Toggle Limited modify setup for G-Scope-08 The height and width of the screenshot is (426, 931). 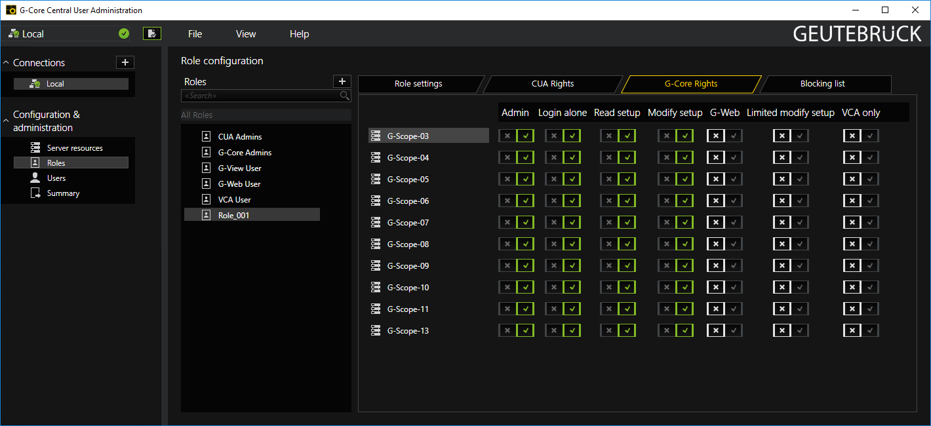click(x=791, y=244)
